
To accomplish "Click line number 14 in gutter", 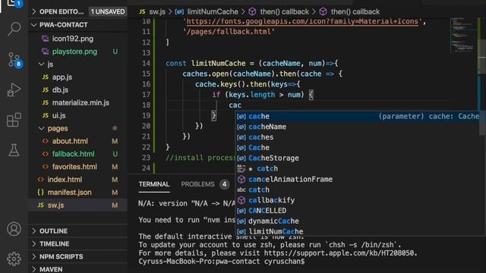I will [x=146, y=63].
